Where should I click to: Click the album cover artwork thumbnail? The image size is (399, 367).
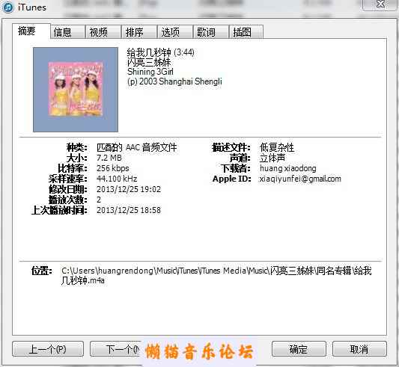point(76,90)
